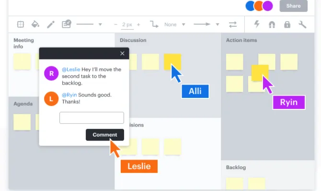Increase line width with plus button
The image size is (321, 191).
[139, 24]
